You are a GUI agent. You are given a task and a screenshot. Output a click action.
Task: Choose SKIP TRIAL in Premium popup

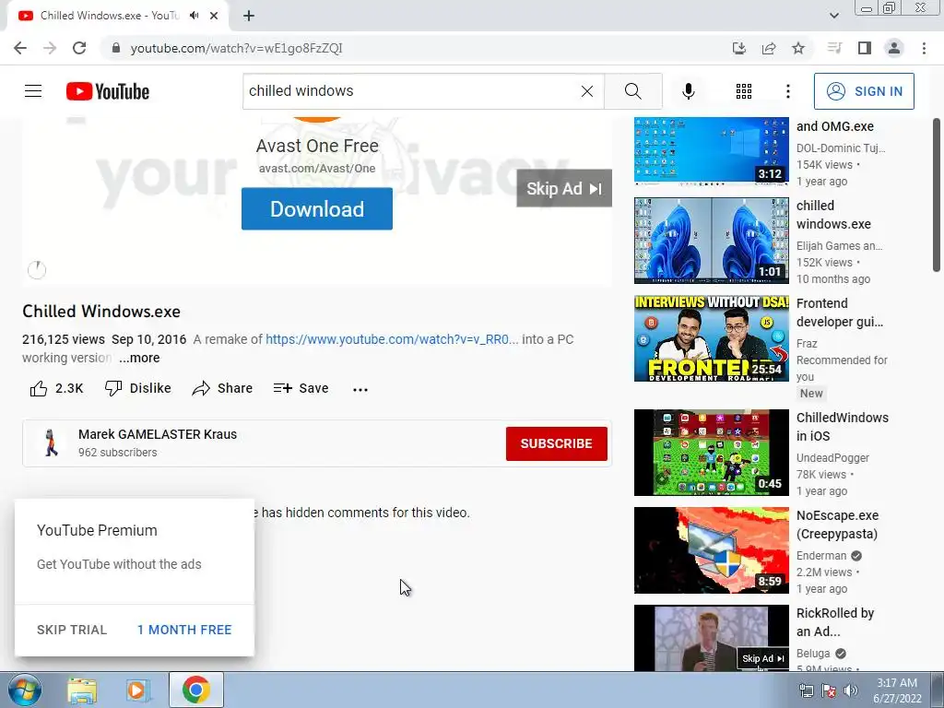(72, 630)
